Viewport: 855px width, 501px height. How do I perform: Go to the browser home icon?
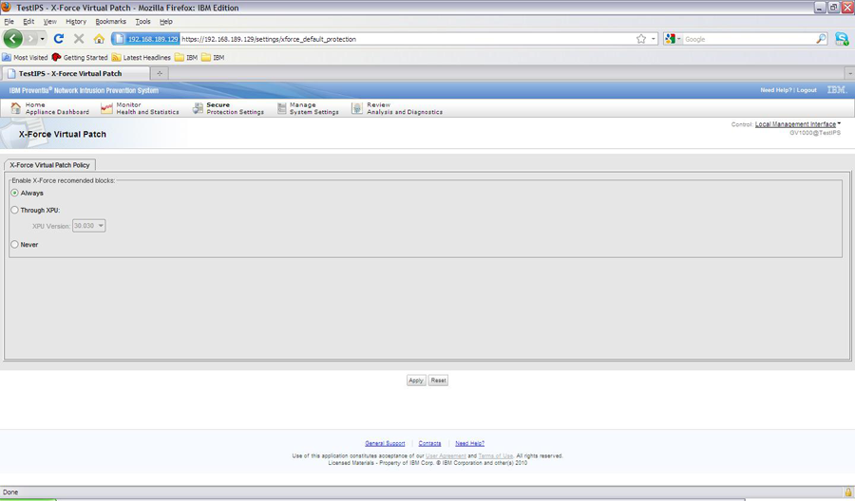(x=99, y=39)
